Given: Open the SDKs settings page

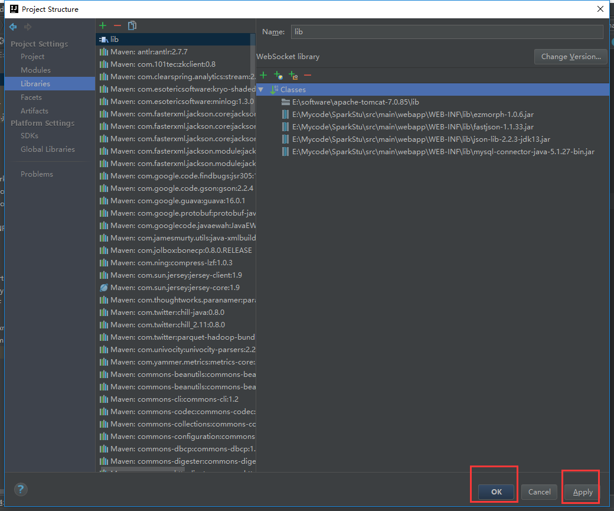Looking at the screenshot, I should tap(30, 136).
